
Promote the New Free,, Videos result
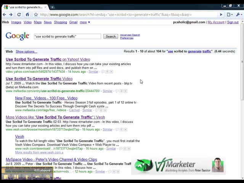click(x=101, y=110)
